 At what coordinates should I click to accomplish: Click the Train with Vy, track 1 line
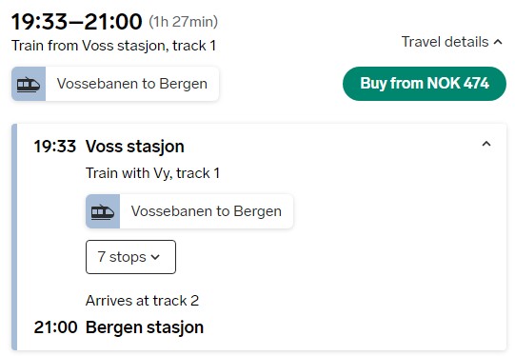click(x=152, y=173)
